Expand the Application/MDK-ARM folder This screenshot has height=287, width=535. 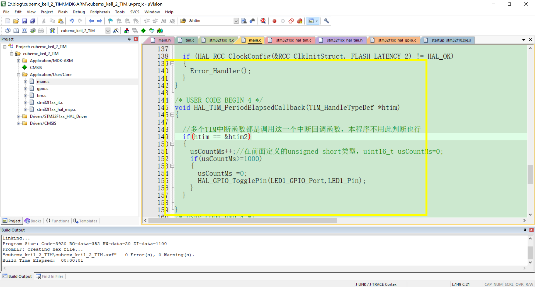tap(19, 61)
